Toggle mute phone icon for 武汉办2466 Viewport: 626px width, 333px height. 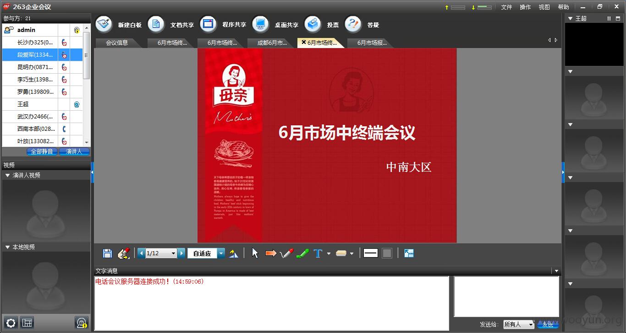(64, 117)
